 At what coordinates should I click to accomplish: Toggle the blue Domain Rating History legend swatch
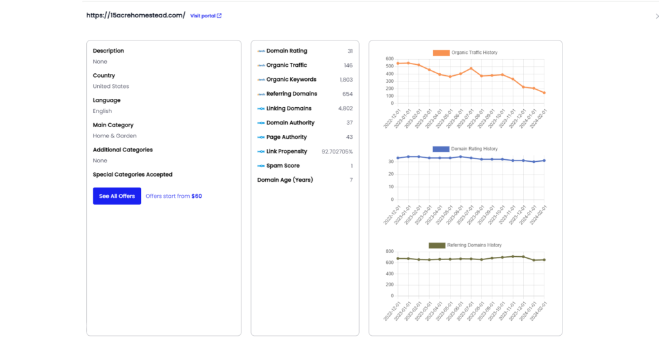click(x=441, y=149)
